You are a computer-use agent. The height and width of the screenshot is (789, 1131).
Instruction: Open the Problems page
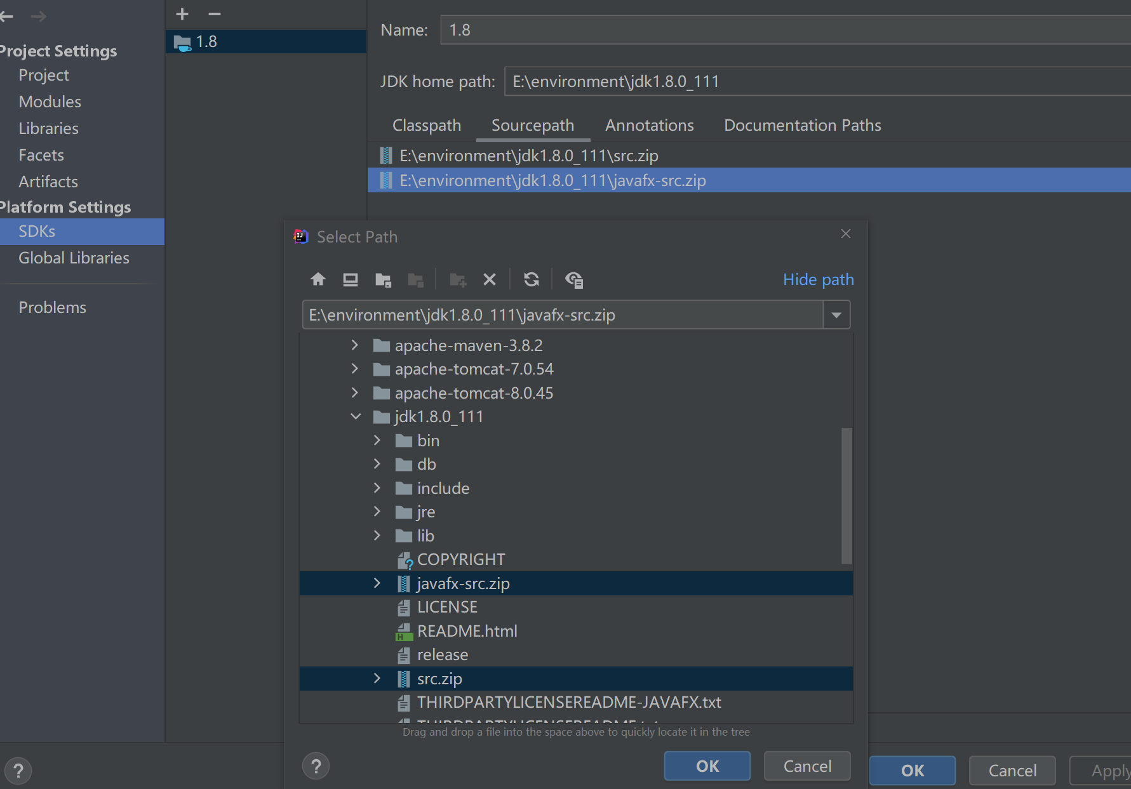[53, 307]
